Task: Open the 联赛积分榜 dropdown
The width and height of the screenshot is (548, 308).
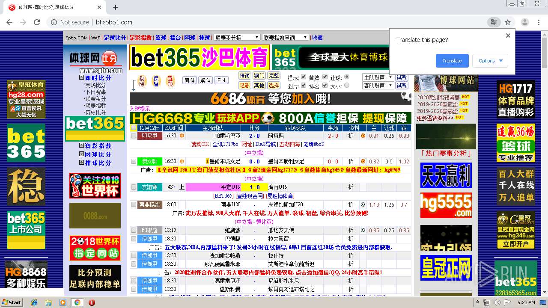Action: [237, 38]
